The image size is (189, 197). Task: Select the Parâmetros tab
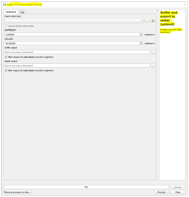point(11,12)
